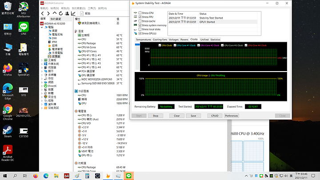This screenshot has height=180, width=320.
Task: Expand the 安全性 tree node
Action: 42,97
